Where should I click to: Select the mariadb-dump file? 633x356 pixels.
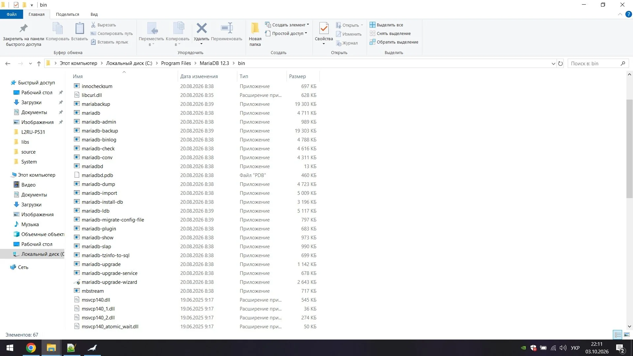98,184
